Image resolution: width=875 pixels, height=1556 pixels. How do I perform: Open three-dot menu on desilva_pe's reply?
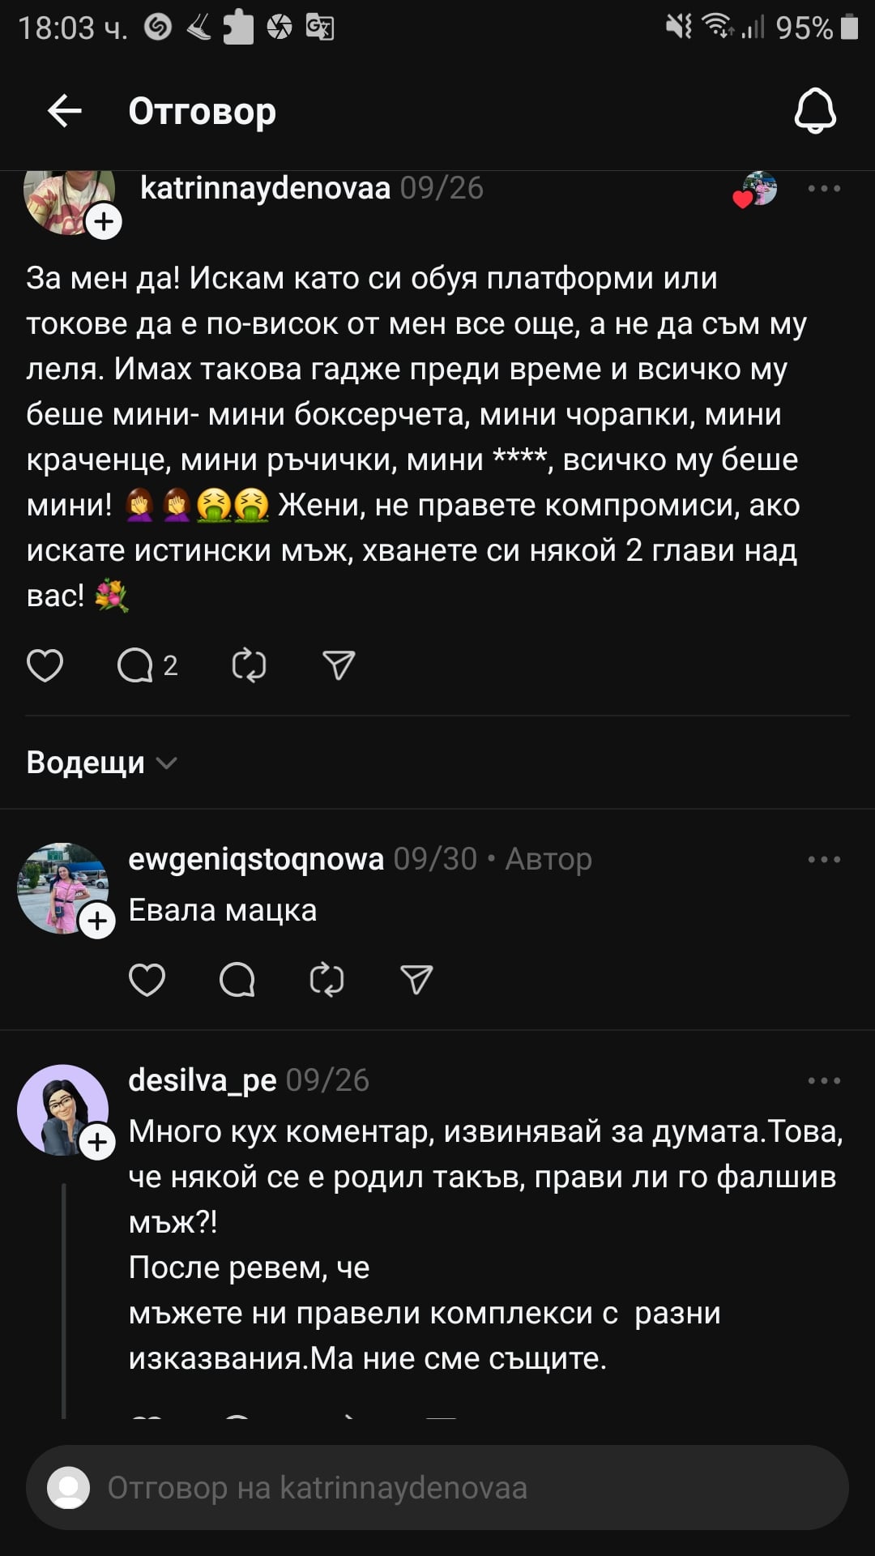(824, 1080)
